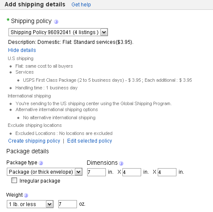Click Weight help question mark icon
The image size is (213, 212).
(x=26, y=195)
